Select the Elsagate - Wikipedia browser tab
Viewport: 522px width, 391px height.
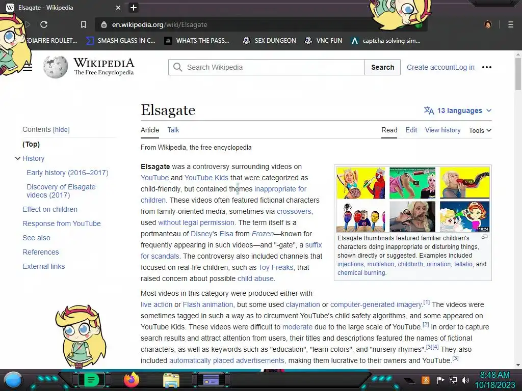pyautogui.click(x=63, y=8)
